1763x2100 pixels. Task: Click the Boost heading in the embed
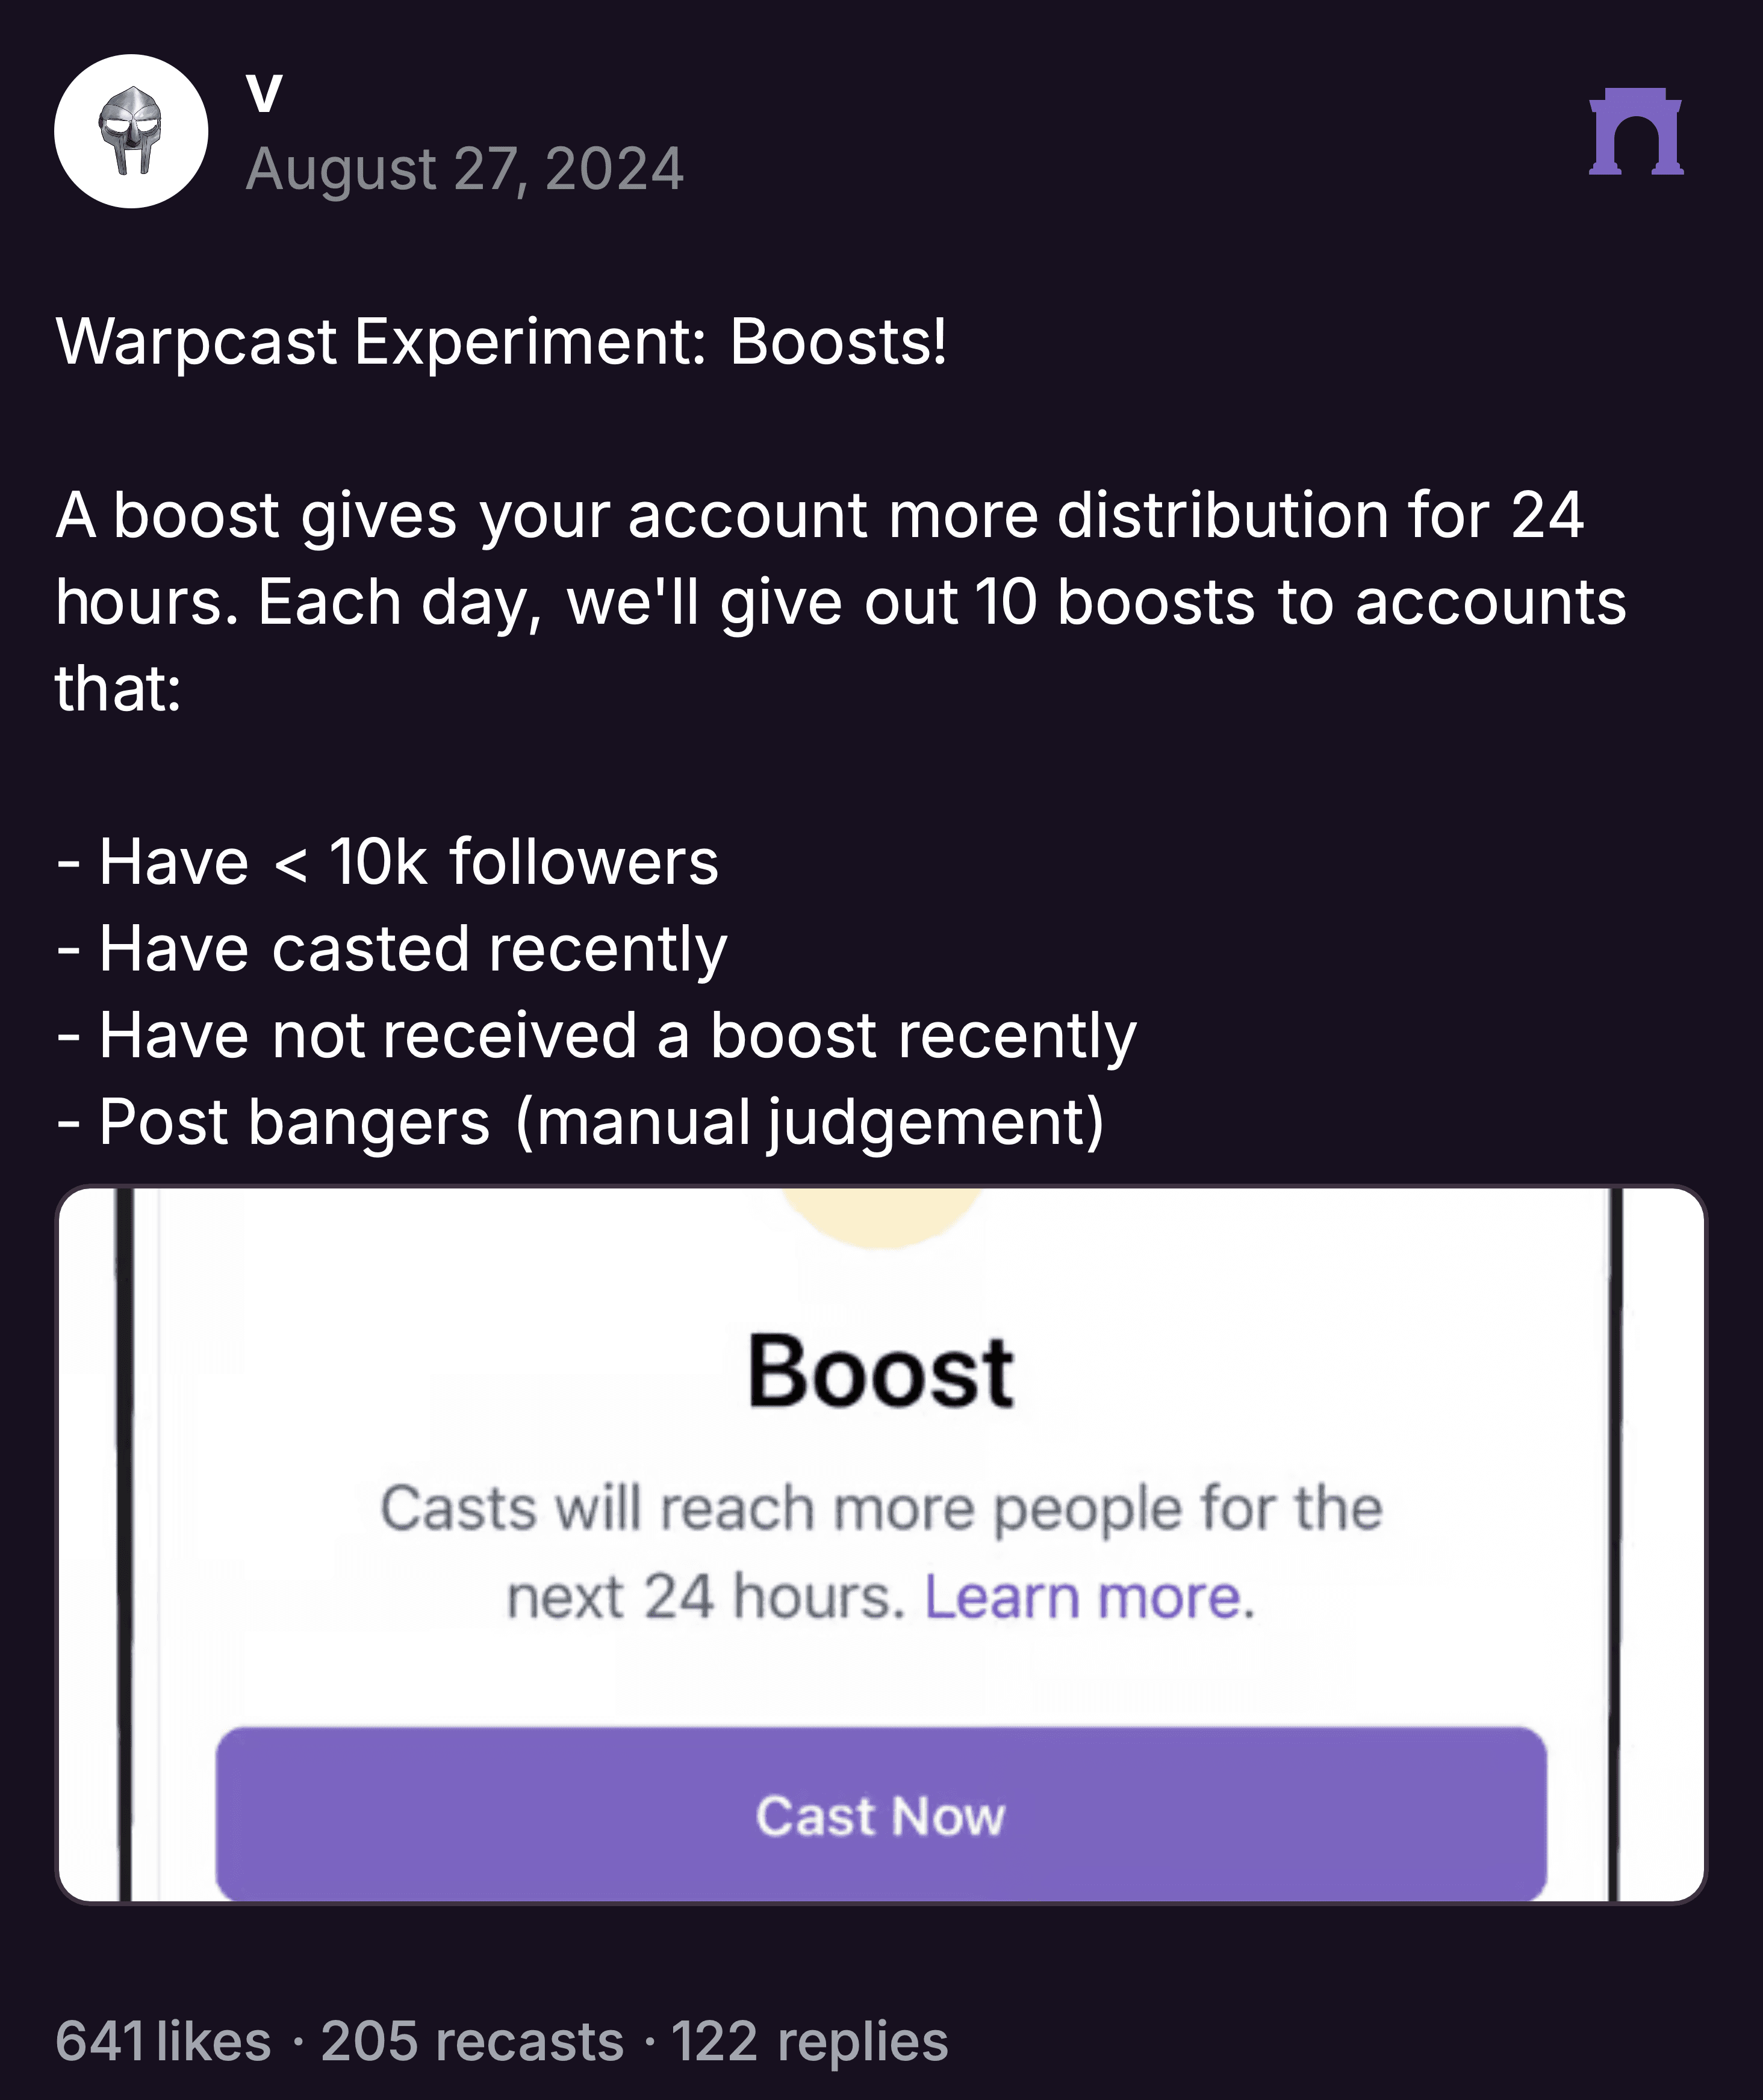[881, 1372]
